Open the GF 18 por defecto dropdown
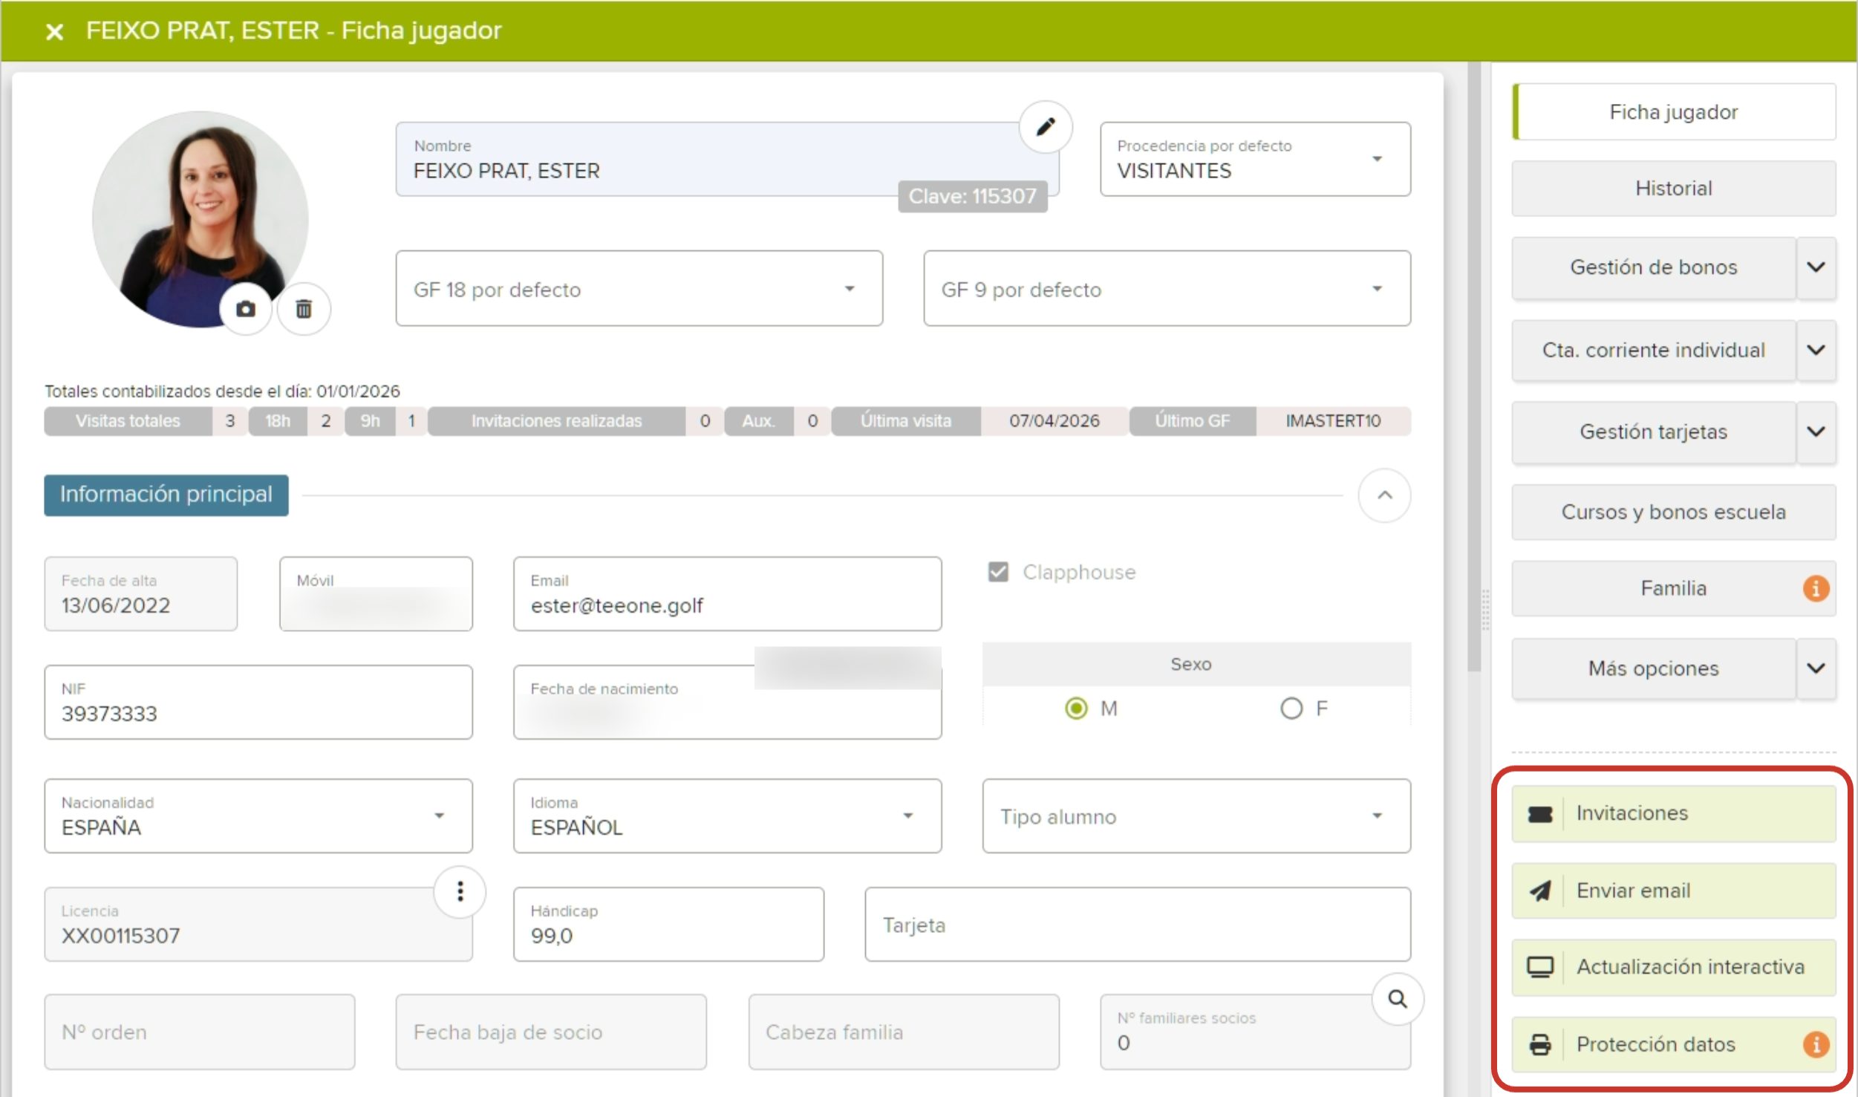The image size is (1858, 1097). (x=639, y=288)
